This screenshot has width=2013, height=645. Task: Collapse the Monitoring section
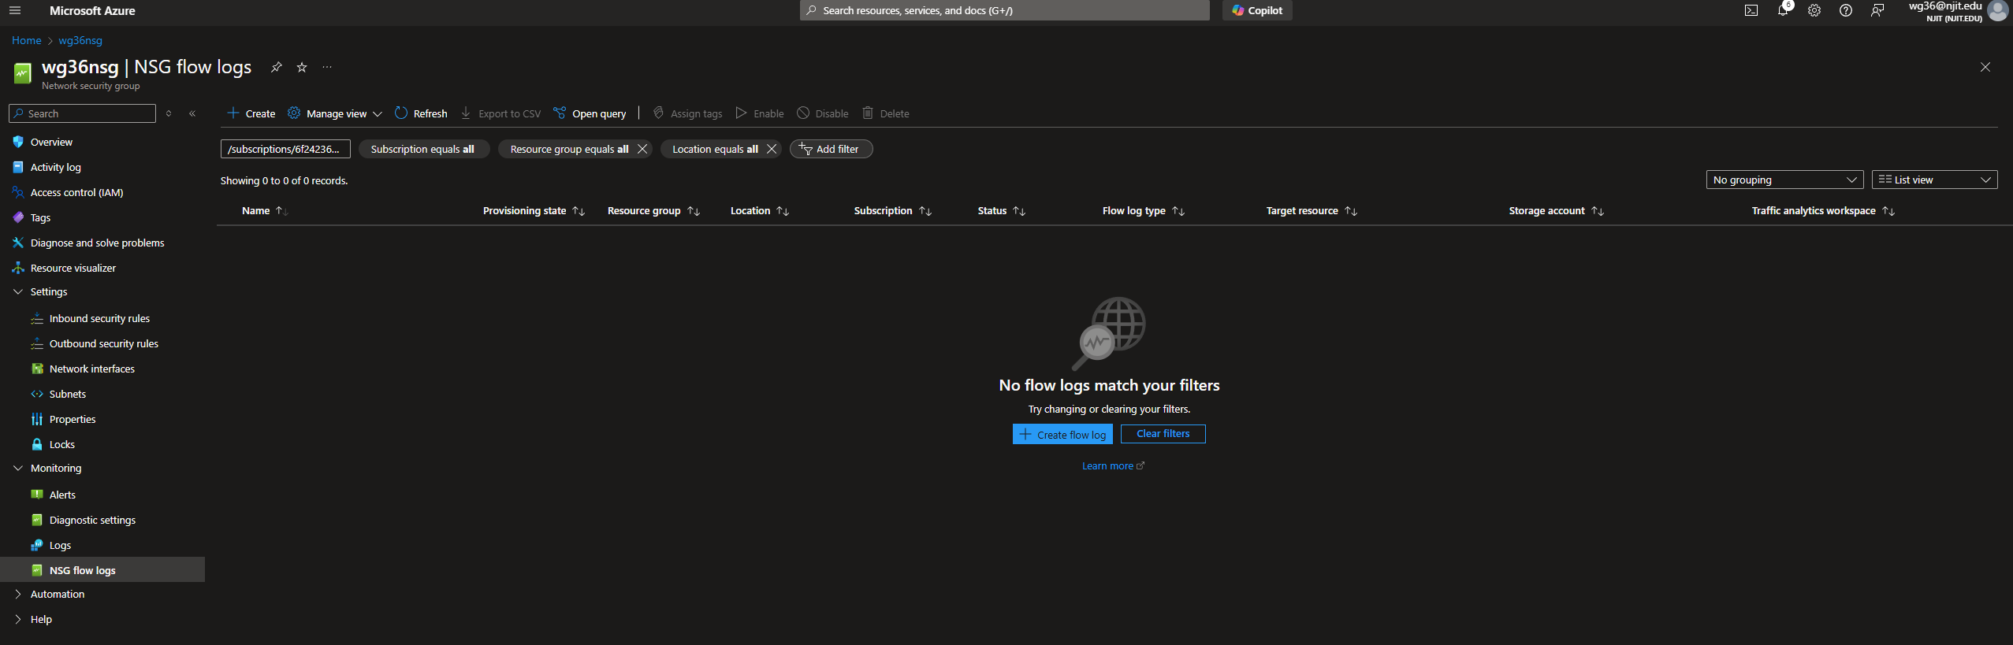[x=18, y=469]
